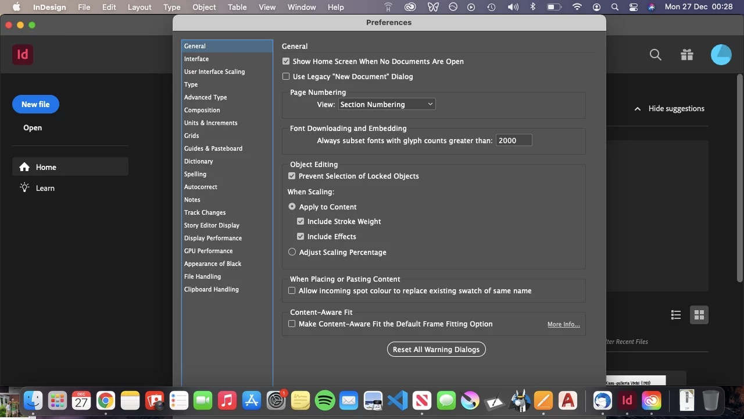Select GPU Performance preferences category
This screenshot has height=419, width=744.
(227, 251)
